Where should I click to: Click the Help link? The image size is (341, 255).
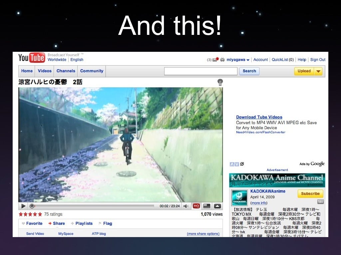point(302,60)
